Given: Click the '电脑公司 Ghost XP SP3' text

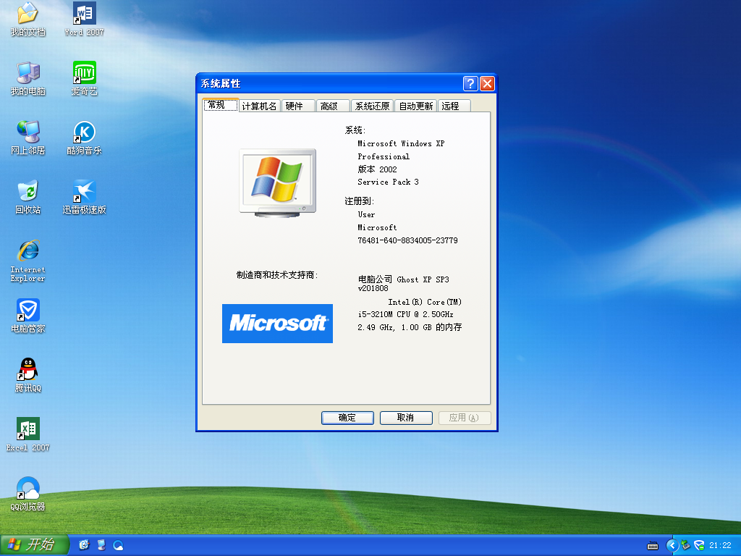Looking at the screenshot, I should 403,279.
